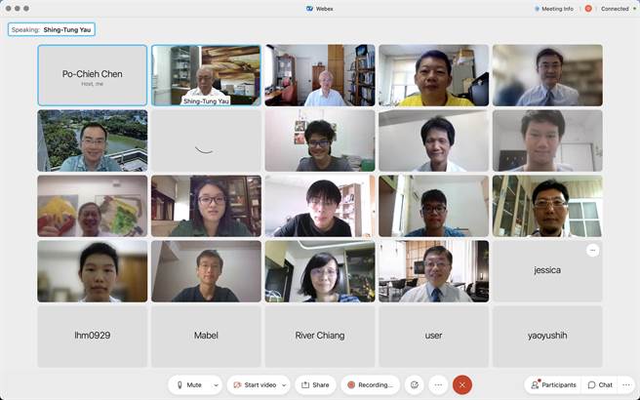
Task: Open panel options ellipsis next to Chat
Action: click(626, 384)
